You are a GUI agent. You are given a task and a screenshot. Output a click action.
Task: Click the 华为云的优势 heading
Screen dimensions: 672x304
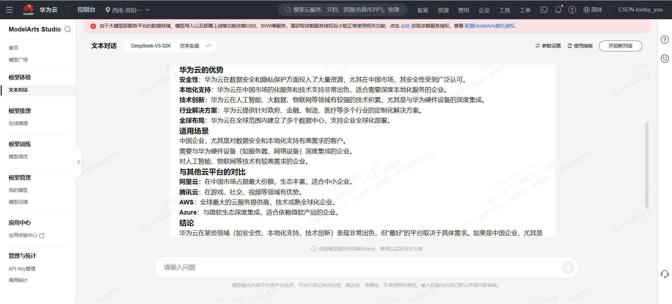pos(201,70)
